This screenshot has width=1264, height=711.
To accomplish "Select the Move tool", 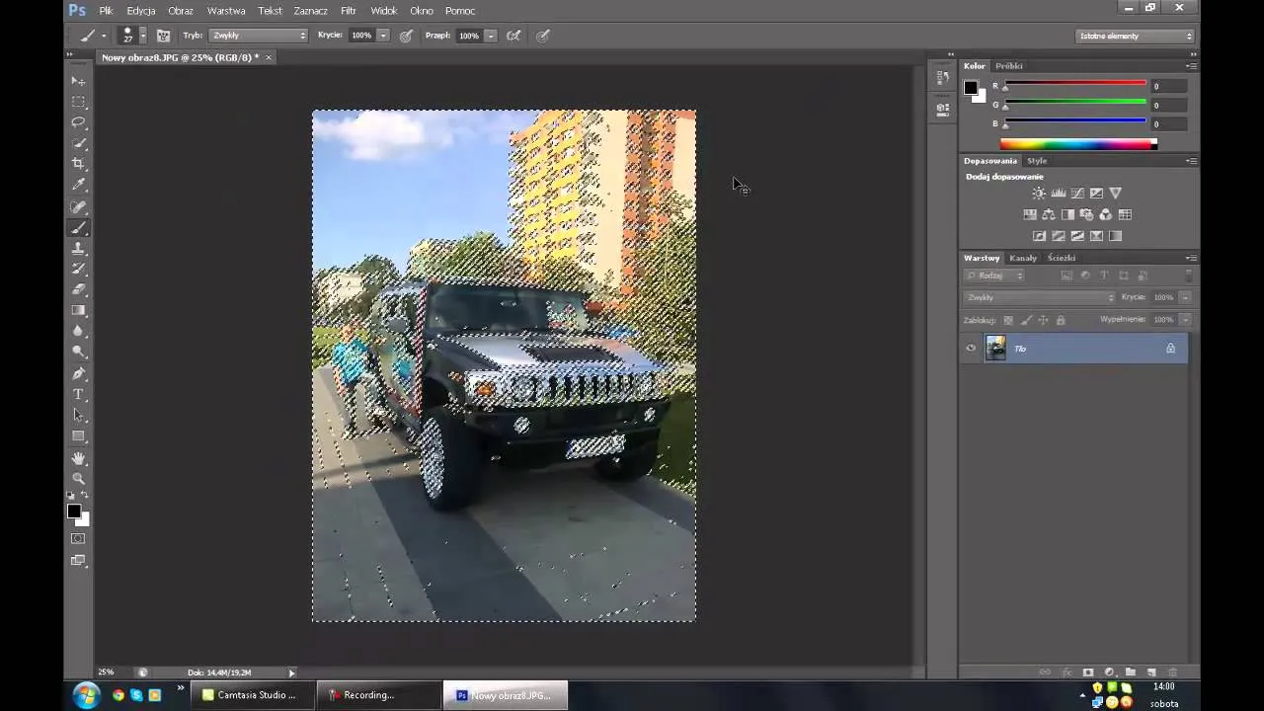I will pos(78,81).
